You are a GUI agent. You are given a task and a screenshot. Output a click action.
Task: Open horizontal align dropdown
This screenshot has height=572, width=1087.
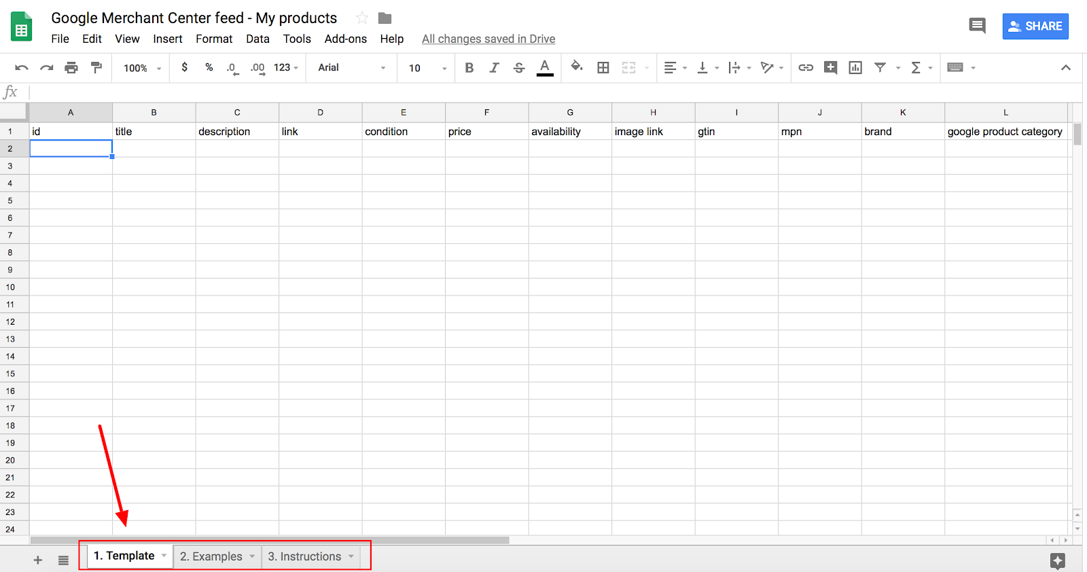(x=675, y=67)
